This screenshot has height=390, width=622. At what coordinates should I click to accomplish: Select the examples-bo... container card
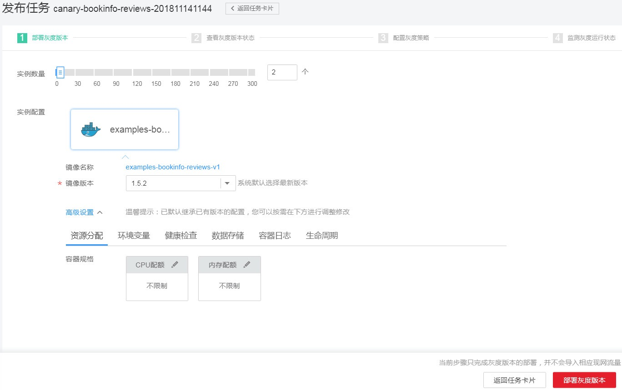tap(125, 129)
